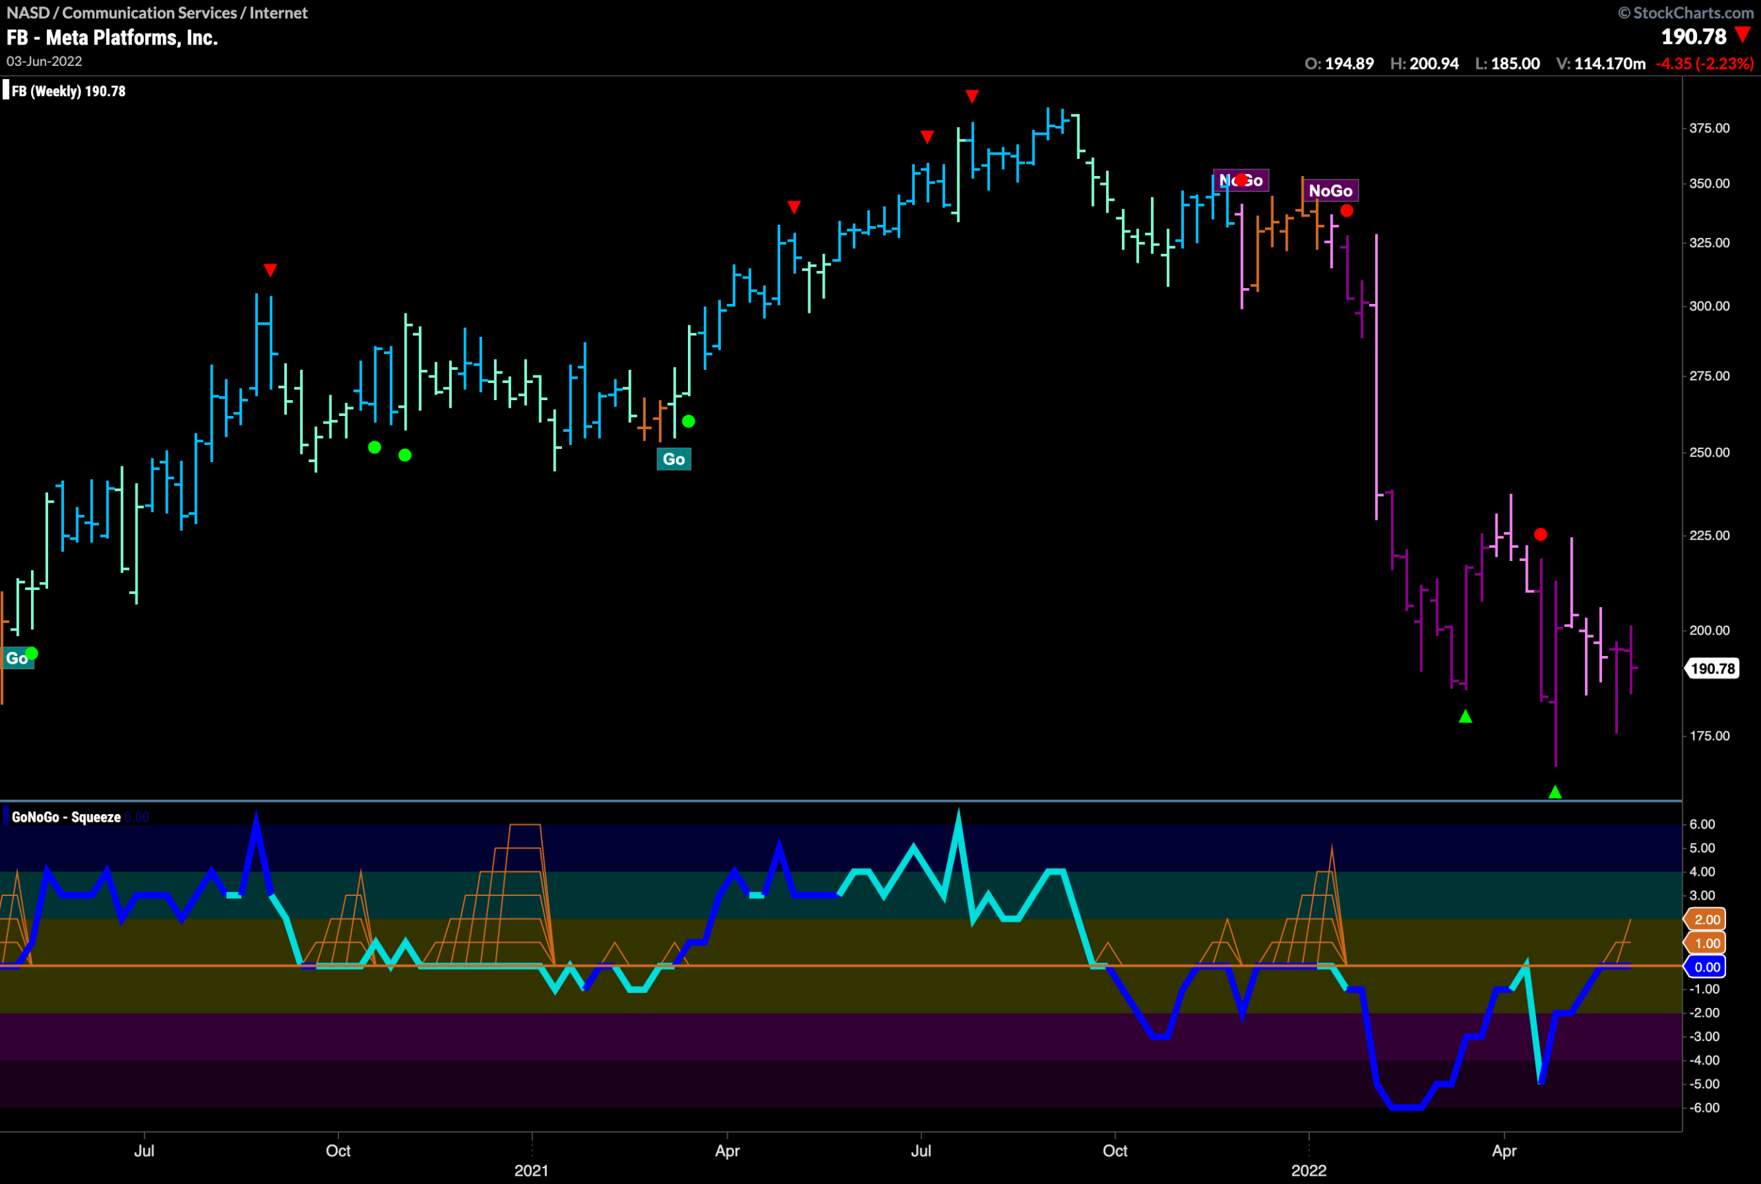Click the rightmost NoGo label near 2022

(1330, 191)
